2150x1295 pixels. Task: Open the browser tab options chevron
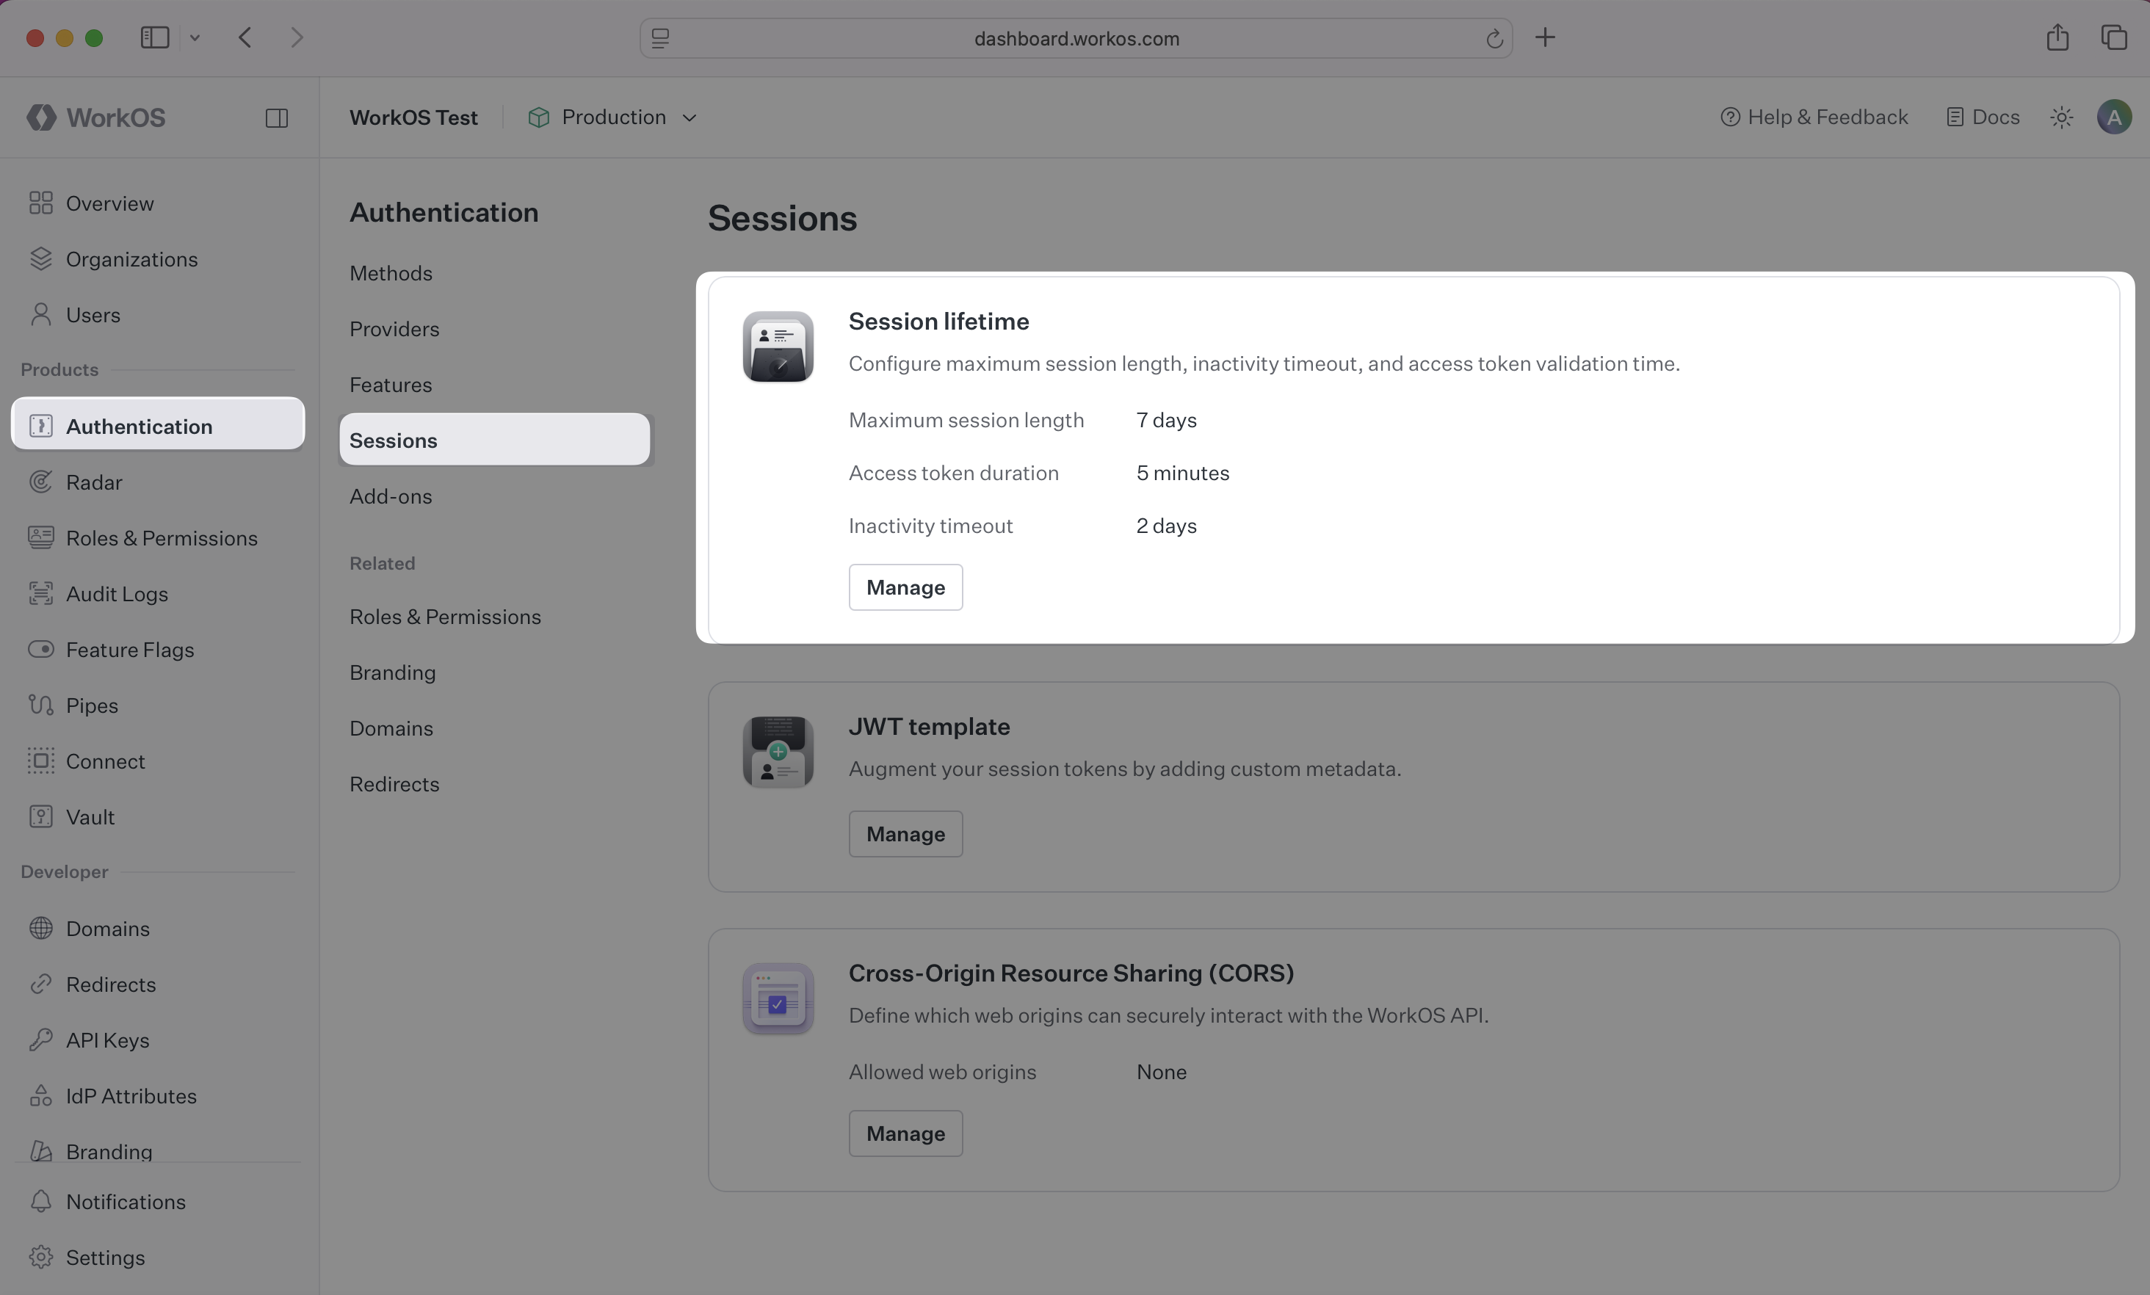195,37
